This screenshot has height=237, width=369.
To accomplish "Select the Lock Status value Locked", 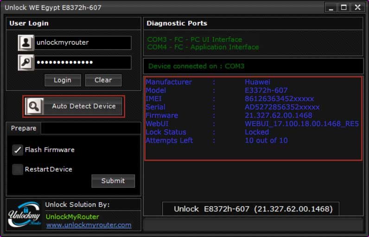I will 257,132.
